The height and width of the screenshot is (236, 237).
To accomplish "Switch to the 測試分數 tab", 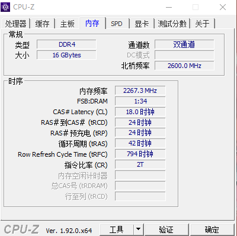I will 172,24.
